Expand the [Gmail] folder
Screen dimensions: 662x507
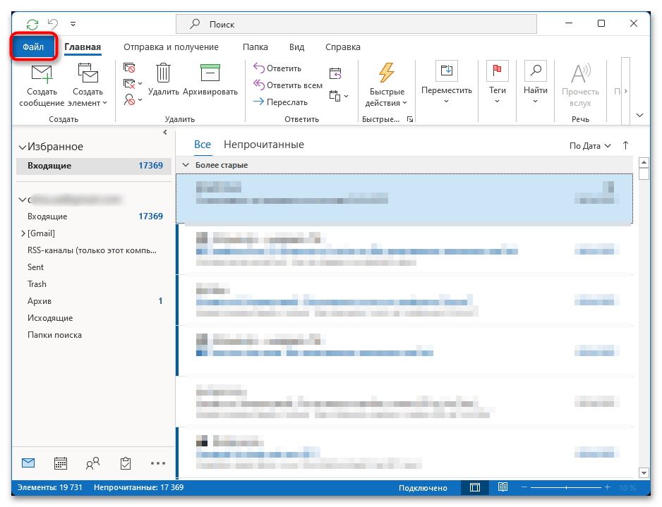tap(23, 233)
